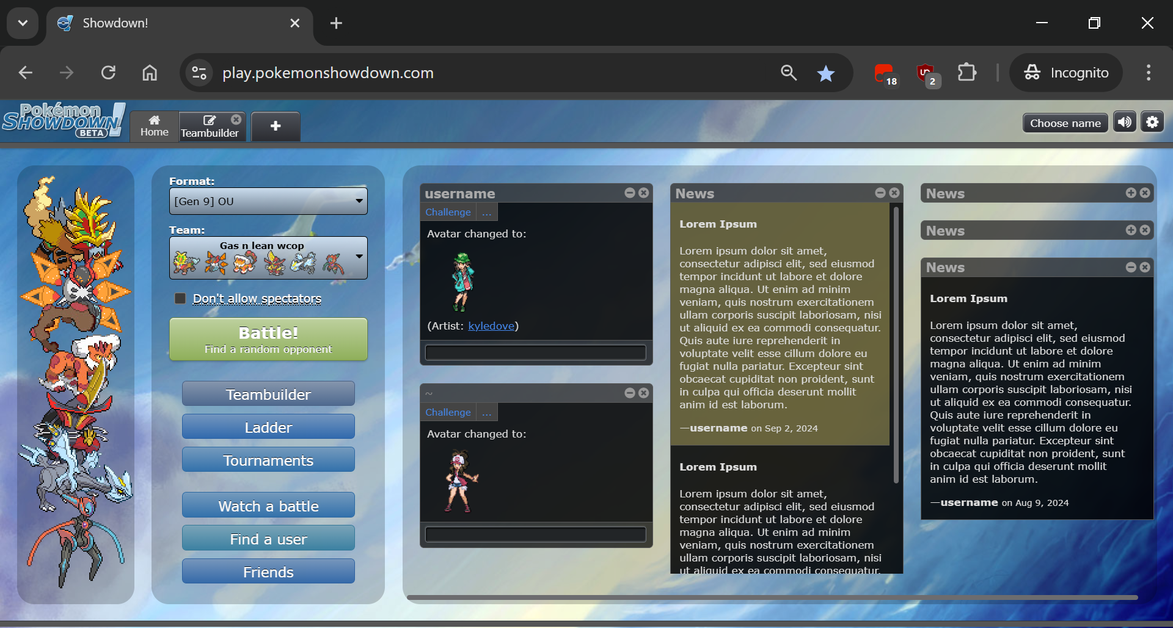Switch to the Teambuilder tab
The height and width of the screenshot is (628, 1173).
coord(210,126)
